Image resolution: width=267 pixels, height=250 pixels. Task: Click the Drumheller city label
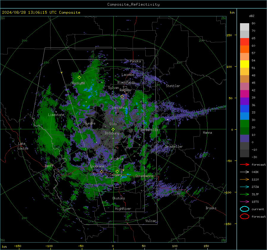pos(174,147)
